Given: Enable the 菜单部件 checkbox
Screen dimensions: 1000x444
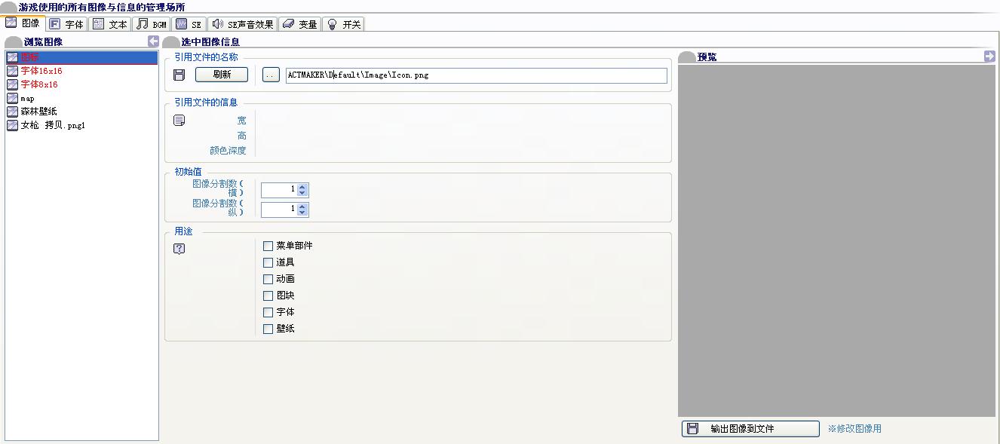Looking at the screenshot, I should tap(268, 246).
